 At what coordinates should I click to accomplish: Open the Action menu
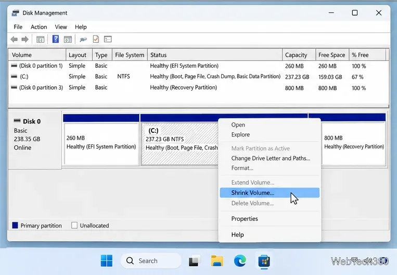tap(39, 27)
